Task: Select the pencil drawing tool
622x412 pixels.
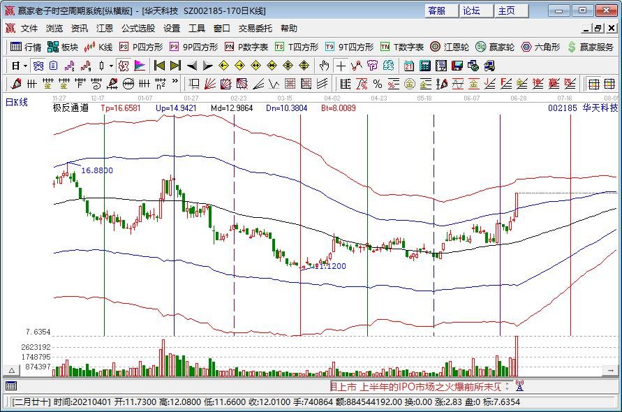Action: (16, 83)
